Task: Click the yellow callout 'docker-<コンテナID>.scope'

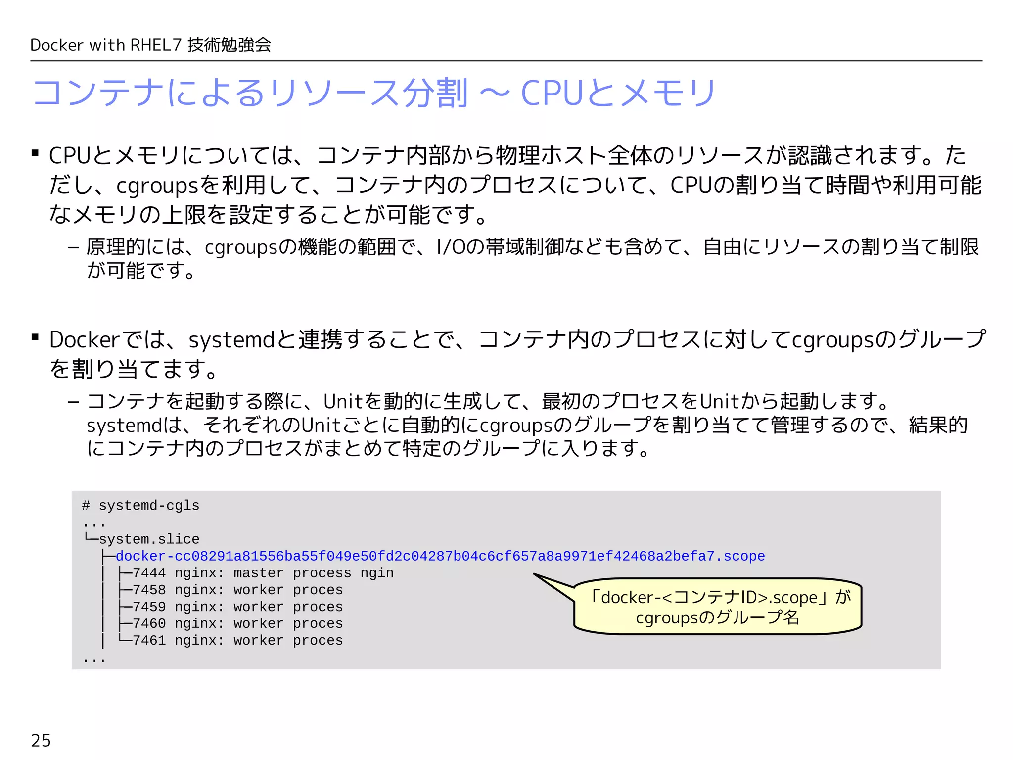Action: pyautogui.click(x=718, y=607)
